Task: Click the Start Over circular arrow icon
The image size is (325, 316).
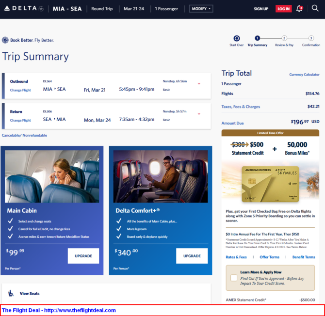Action: (x=237, y=38)
